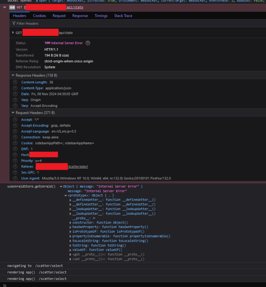Select the application/json content type value
266x287 pixels.
tap(58, 88)
